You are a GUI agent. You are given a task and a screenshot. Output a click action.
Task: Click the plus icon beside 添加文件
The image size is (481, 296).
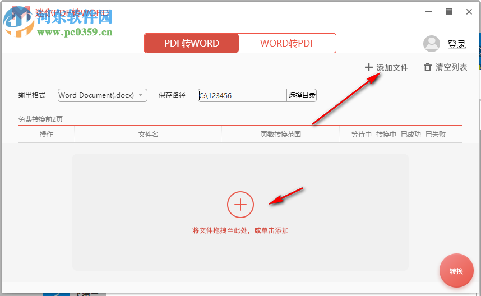369,67
